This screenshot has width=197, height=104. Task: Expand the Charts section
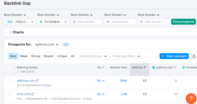pos(10,32)
